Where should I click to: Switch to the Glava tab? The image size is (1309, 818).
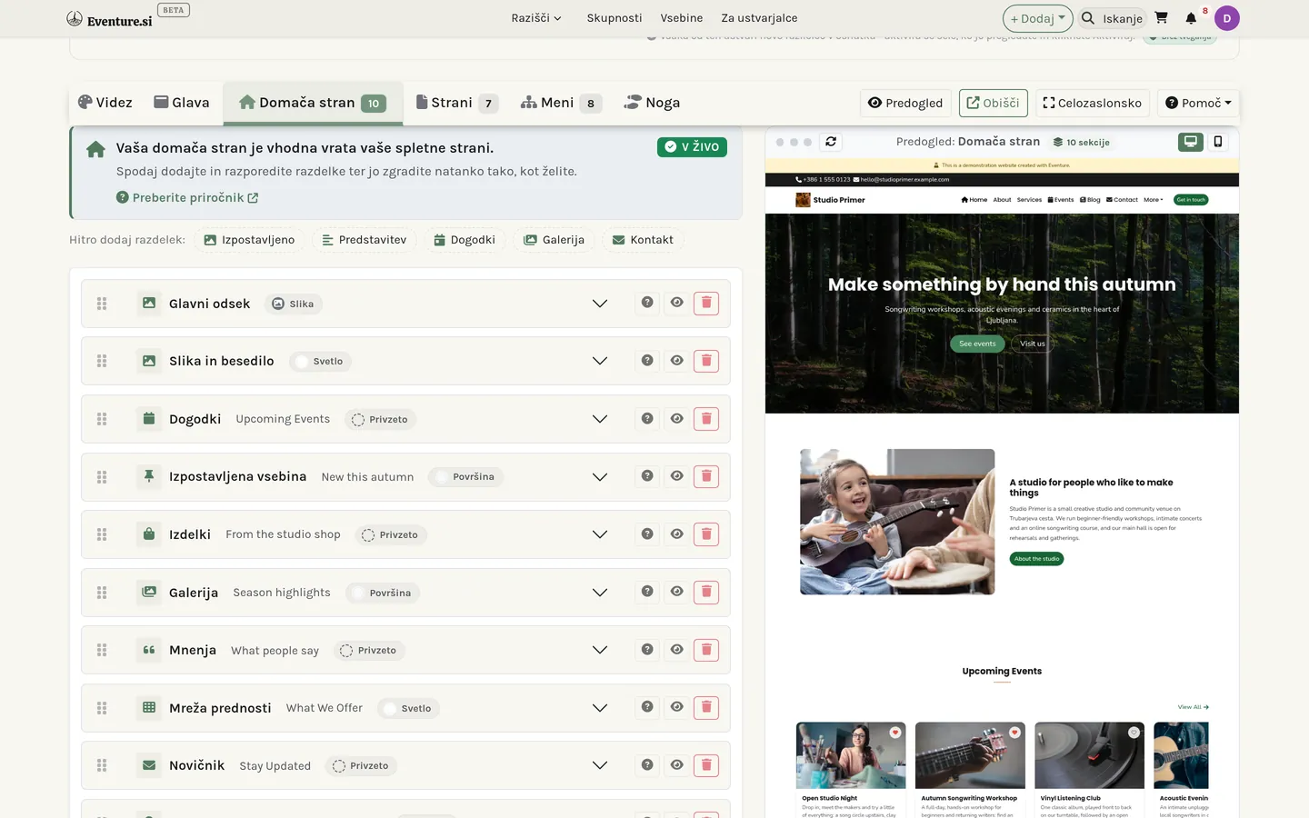coord(182,103)
